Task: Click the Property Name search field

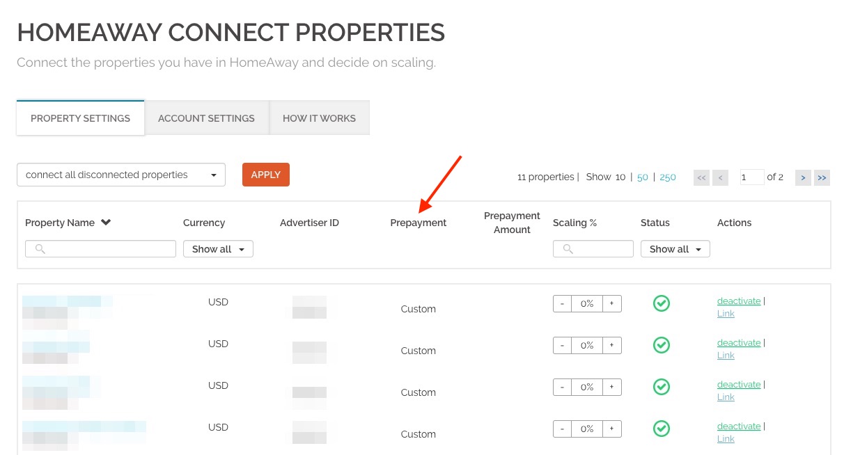Action: (x=100, y=249)
